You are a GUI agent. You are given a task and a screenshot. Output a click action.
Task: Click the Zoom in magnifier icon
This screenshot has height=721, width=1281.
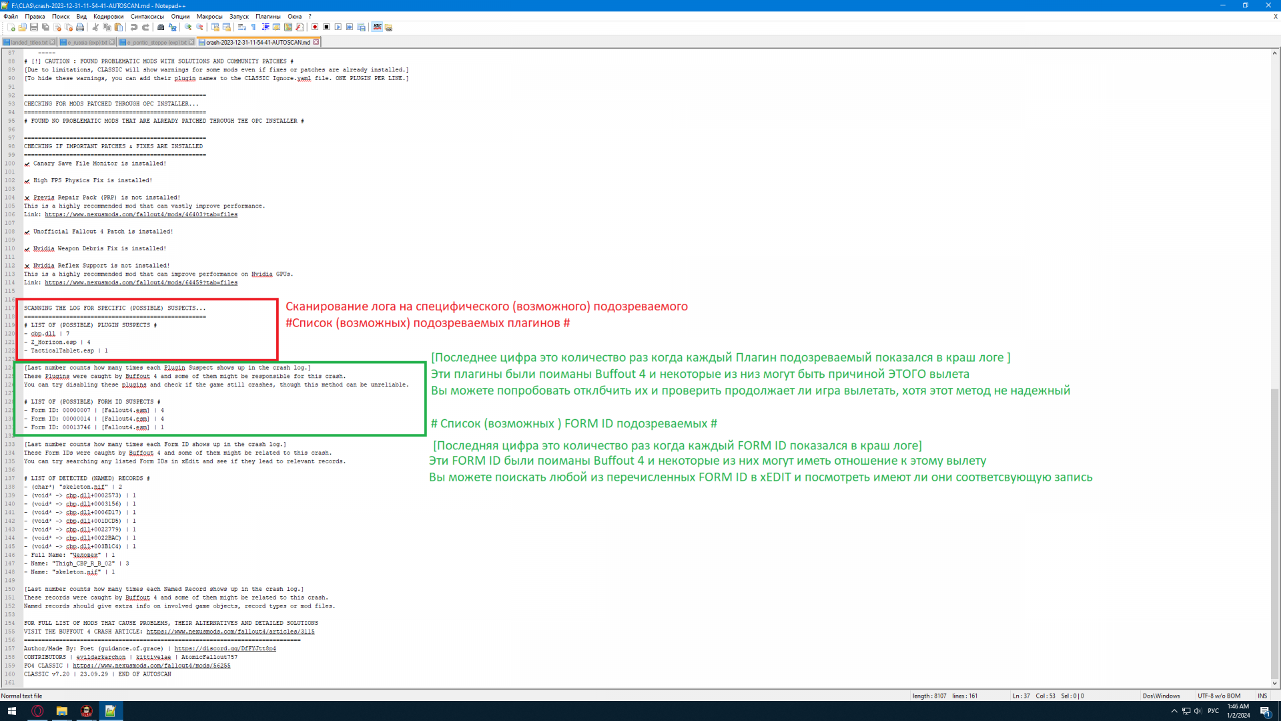(188, 27)
